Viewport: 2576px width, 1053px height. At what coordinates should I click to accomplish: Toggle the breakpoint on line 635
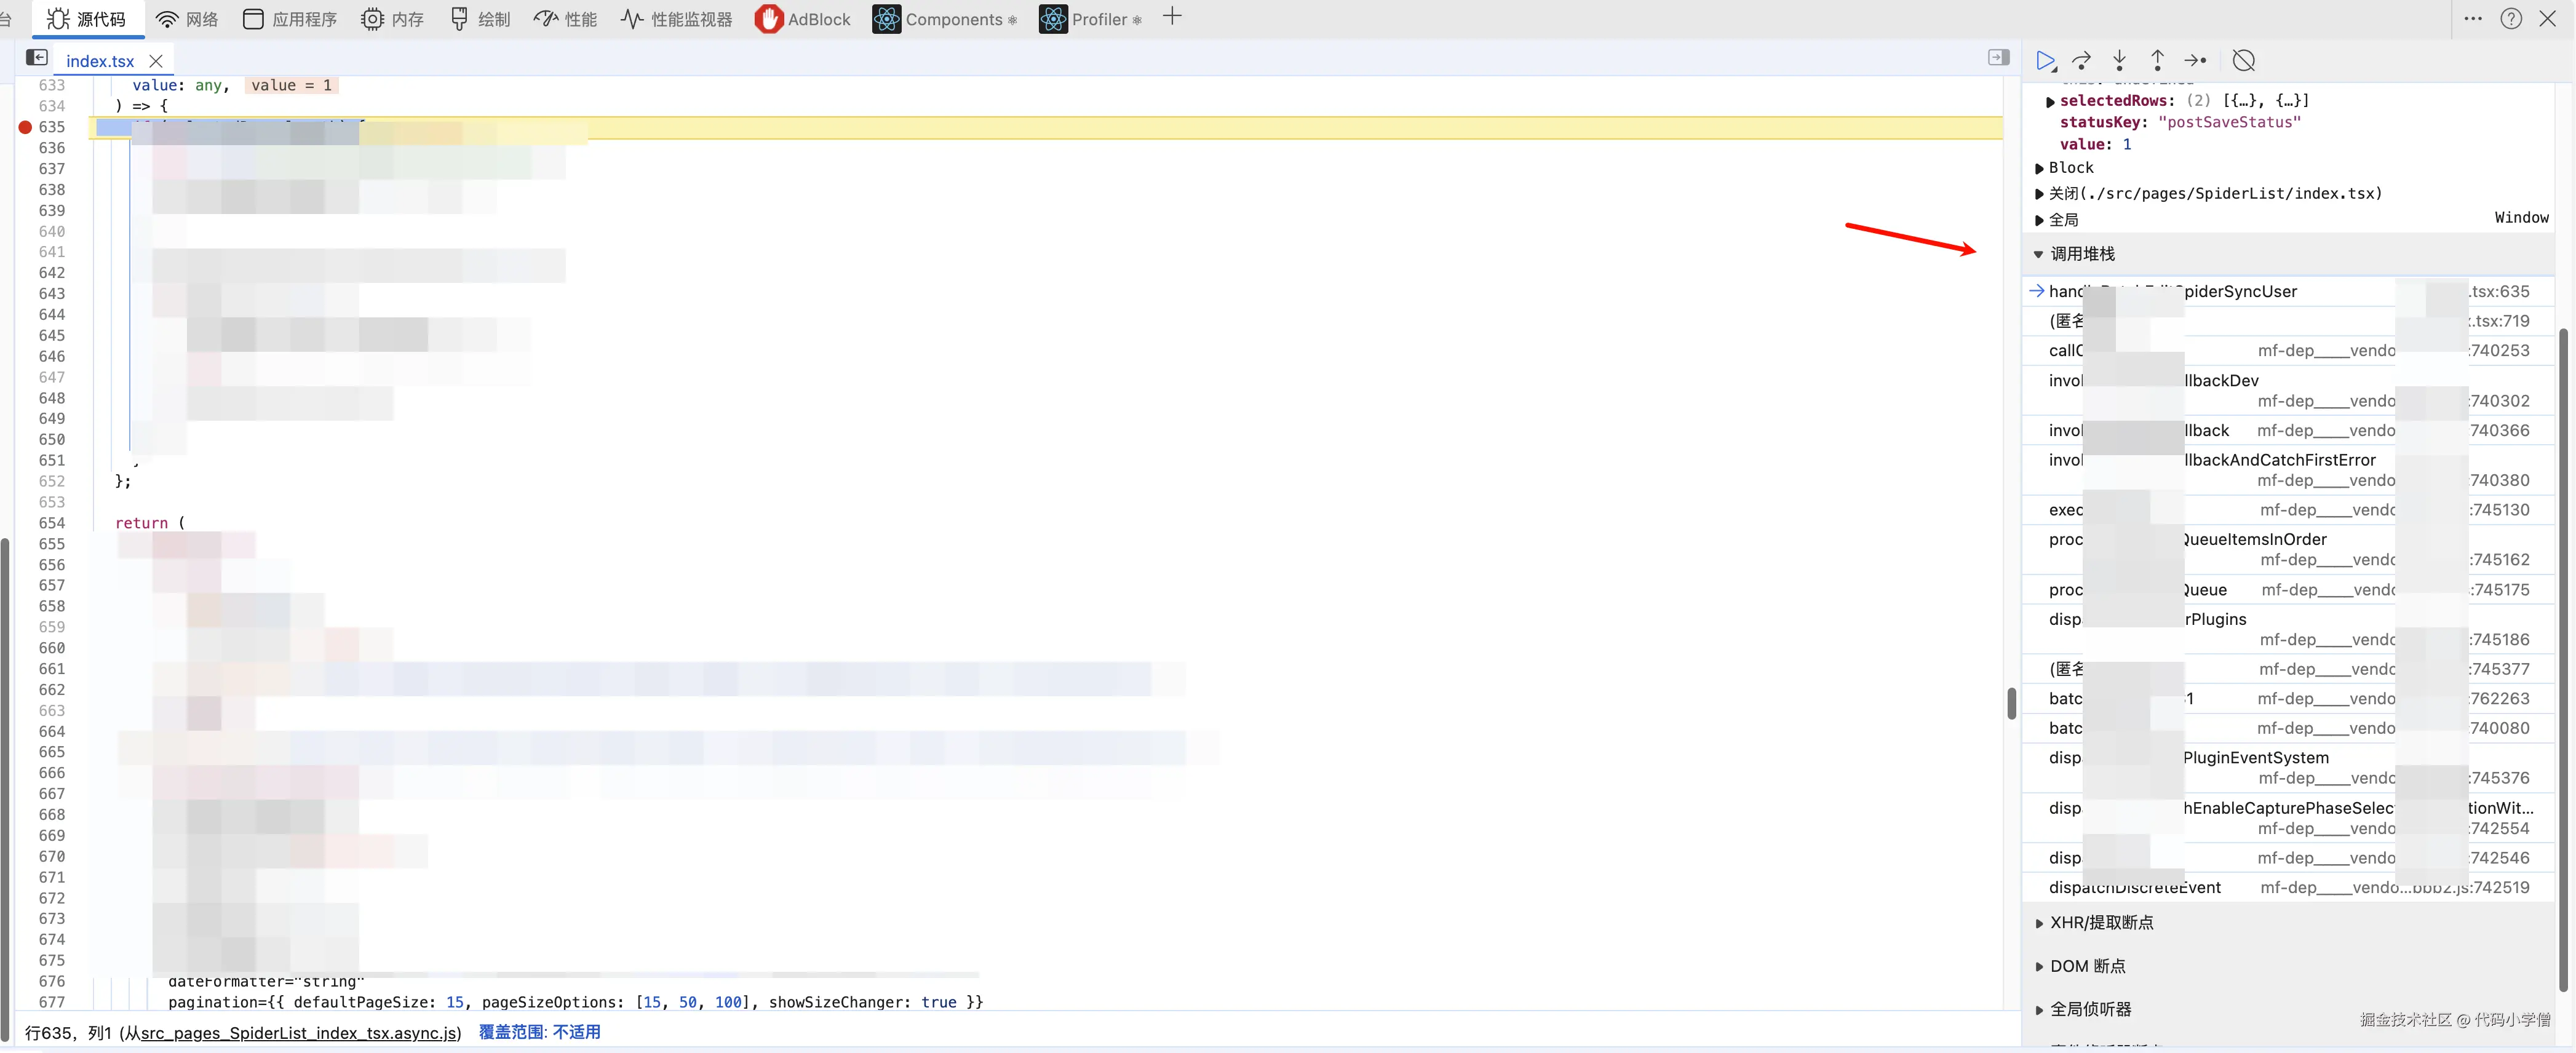(x=26, y=127)
